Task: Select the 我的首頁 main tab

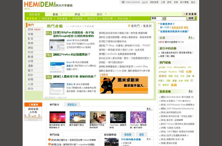Action: coord(35,14)
